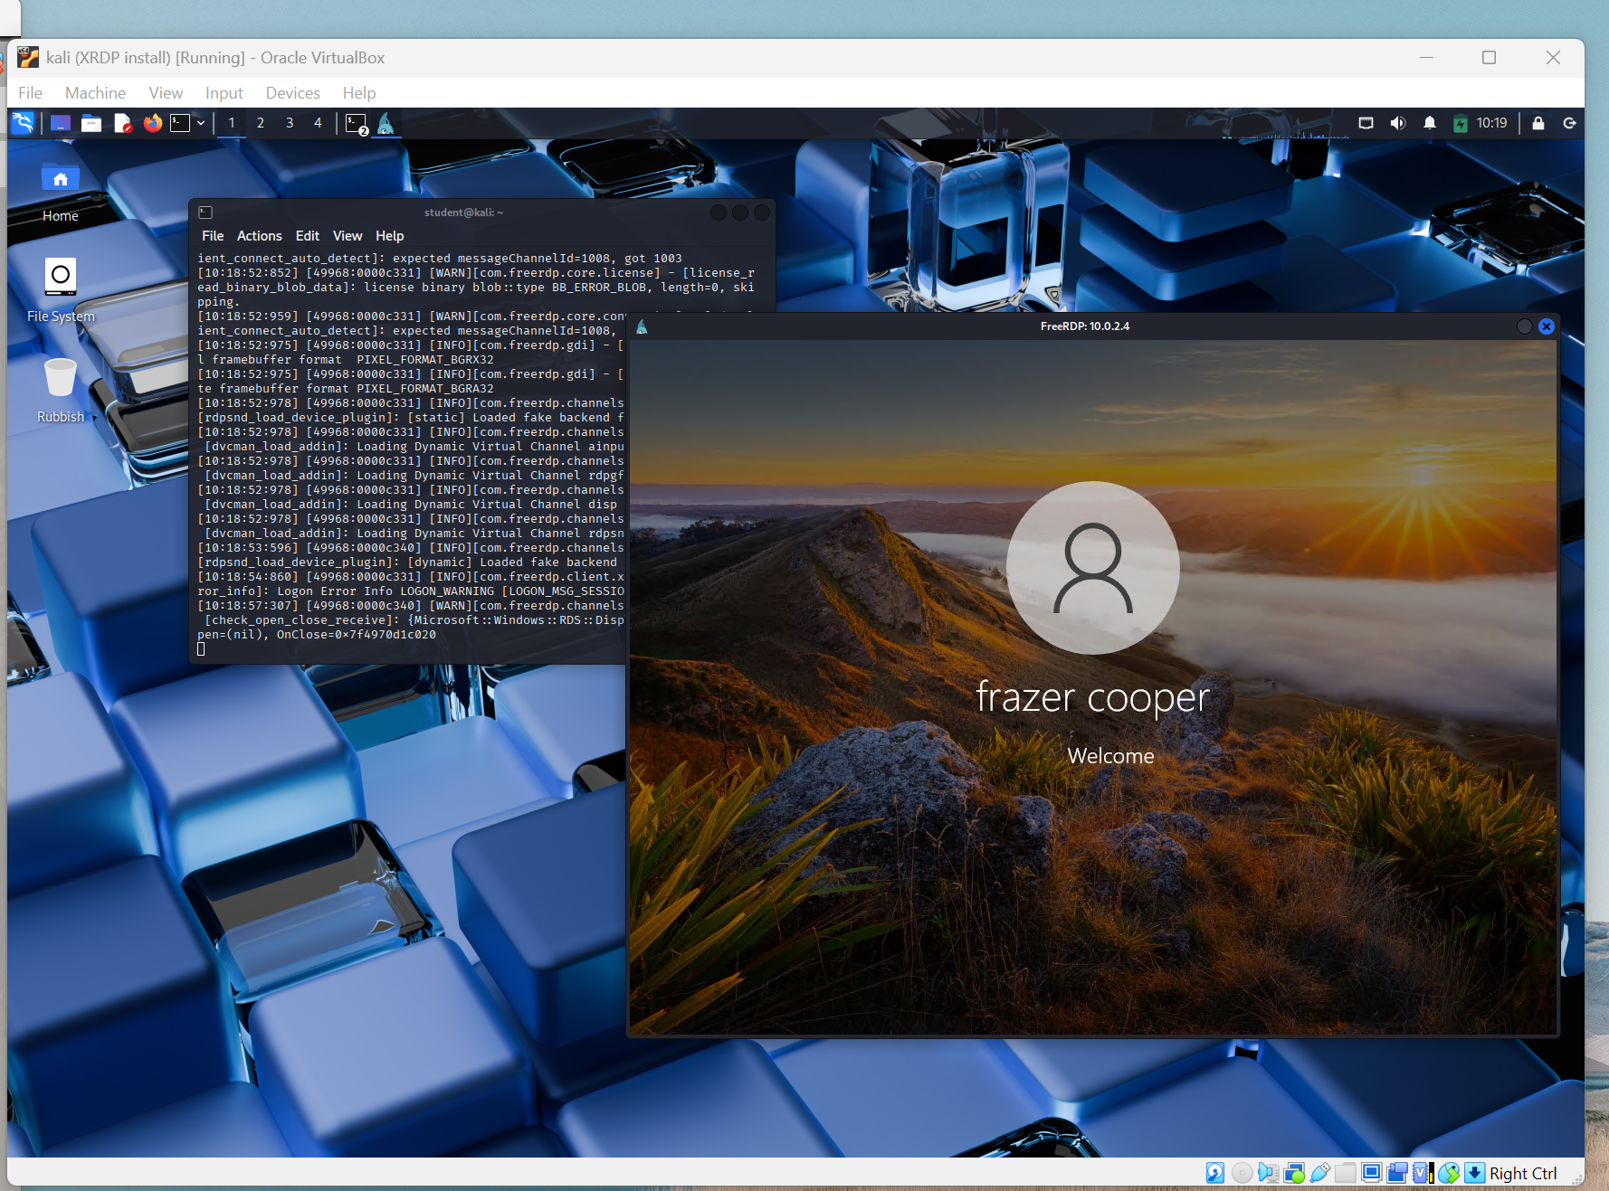The height and width of the screenshot is (1191, 1609).
Task: Open the VirtualBox Devices menu
Action: [x=292, y=93]
